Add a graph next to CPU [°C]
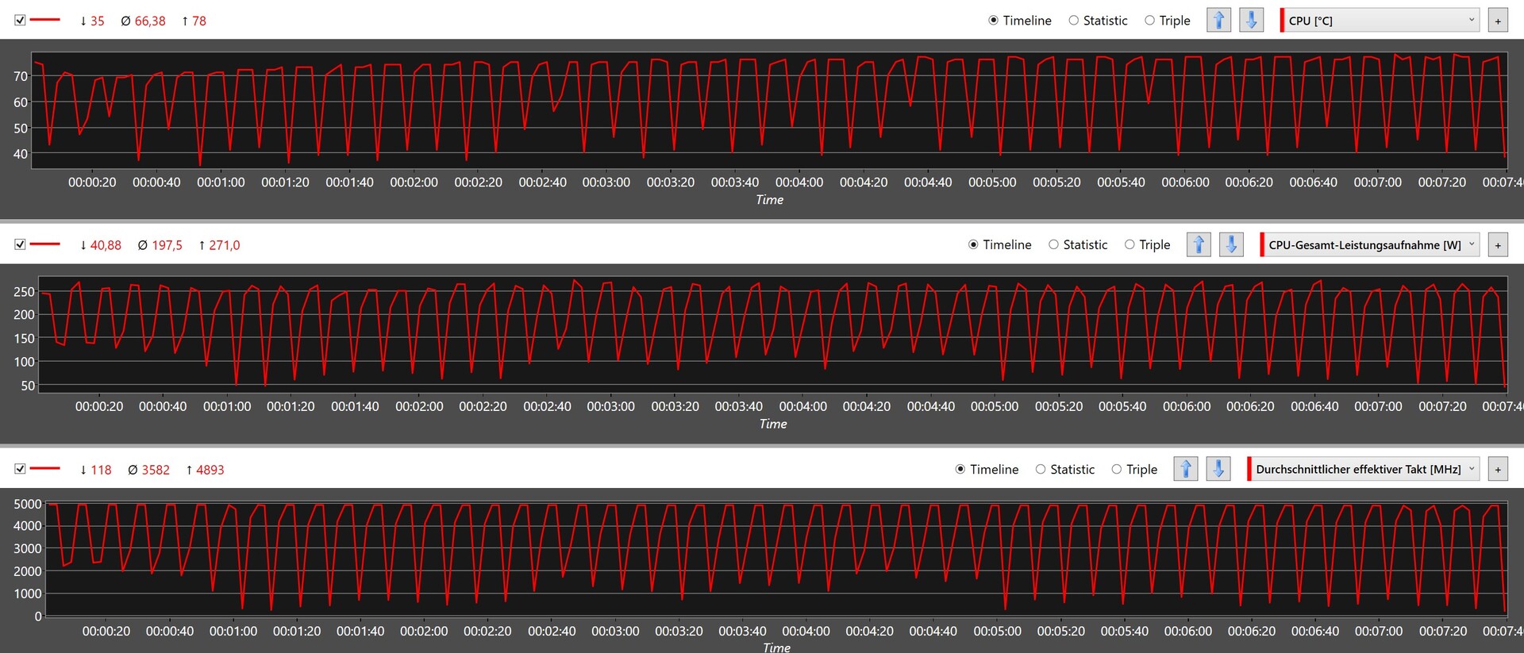This screenshot has width=1524, height=653. [x=1498, y=21]
